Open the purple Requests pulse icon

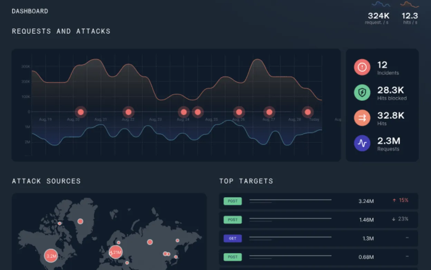point(362,143)
